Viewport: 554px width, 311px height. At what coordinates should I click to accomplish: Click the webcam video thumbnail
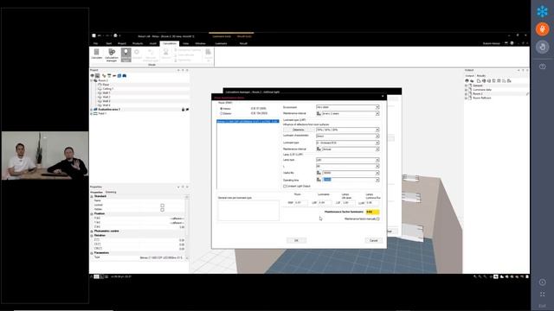45,155
